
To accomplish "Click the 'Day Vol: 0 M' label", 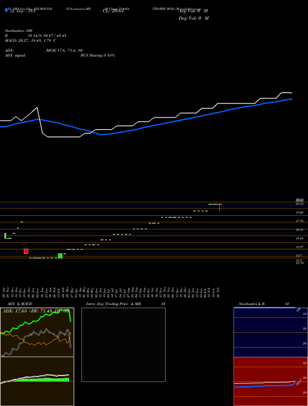I will [193, 18].
